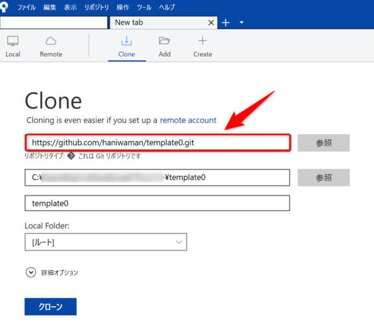Click the Create plus icon
This screenshot has height=332, width=374.
point(202,41)
